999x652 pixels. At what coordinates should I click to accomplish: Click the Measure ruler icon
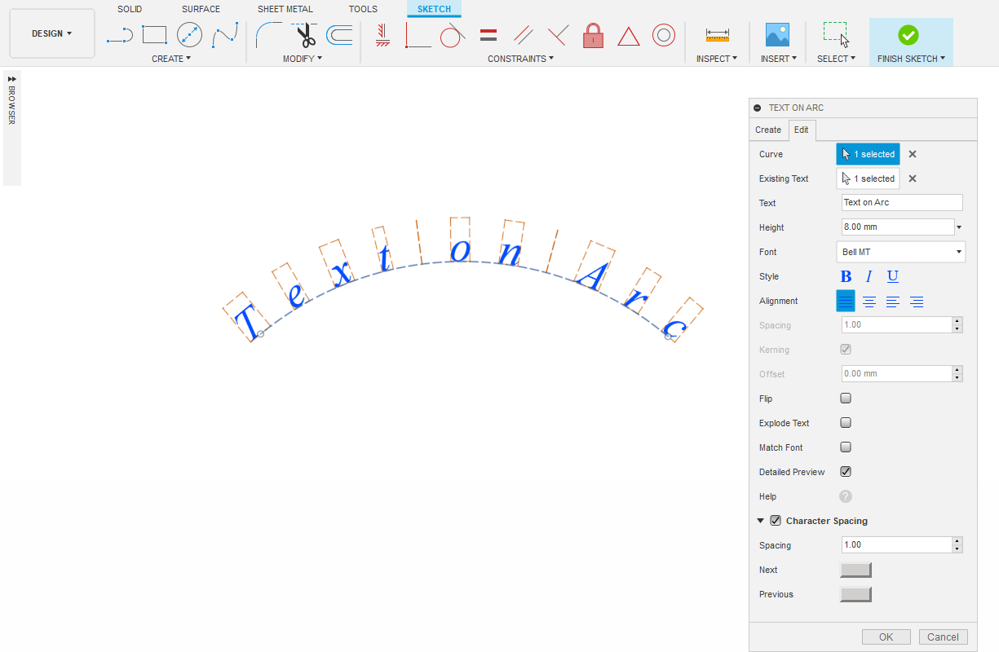coord(717,35)
